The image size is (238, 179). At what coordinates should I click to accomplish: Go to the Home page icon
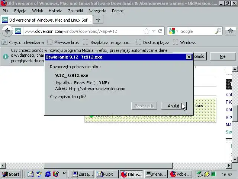click(x=231, y=31)
